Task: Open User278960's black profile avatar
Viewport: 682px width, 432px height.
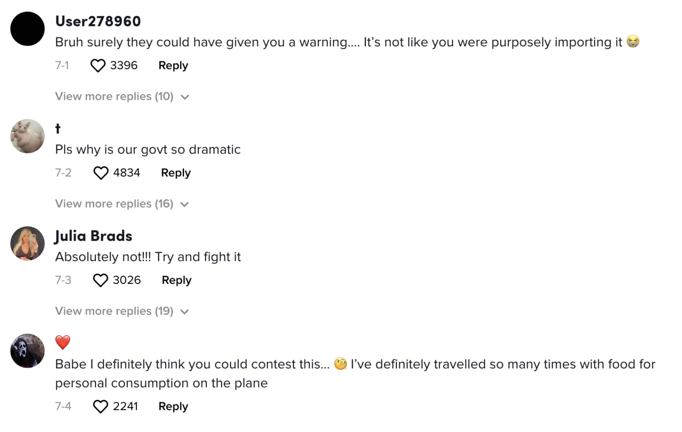Action: (x=27, y=29)
